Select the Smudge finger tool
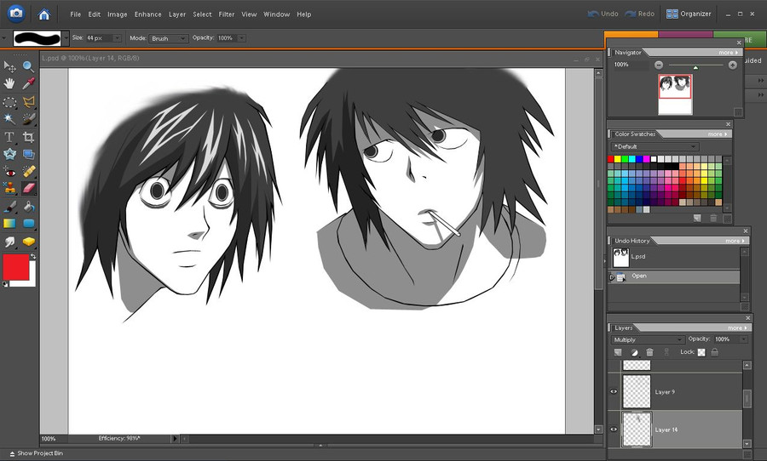Image resolution: width=767 pixels, height=461 pixels. (x=9, y=242)
